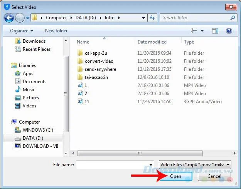241x189 pixels.
Task: Click the search magnifier icon
Action: click(x=233, y=18)
